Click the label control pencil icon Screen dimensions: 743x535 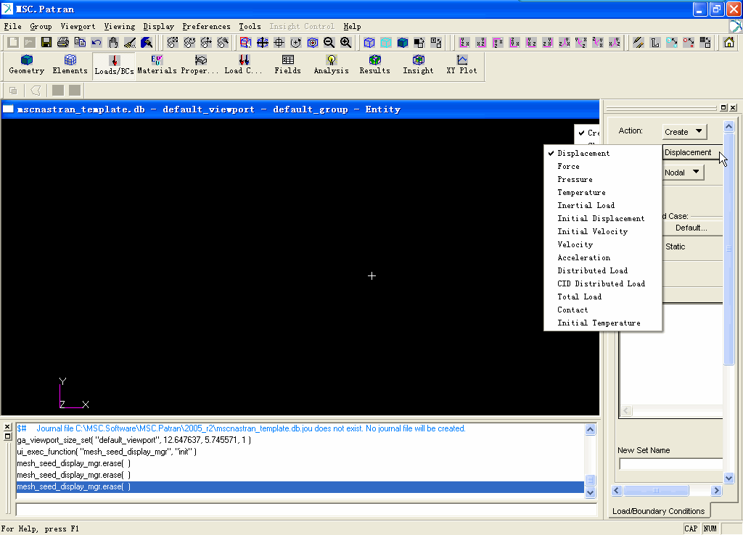[639, 43]
